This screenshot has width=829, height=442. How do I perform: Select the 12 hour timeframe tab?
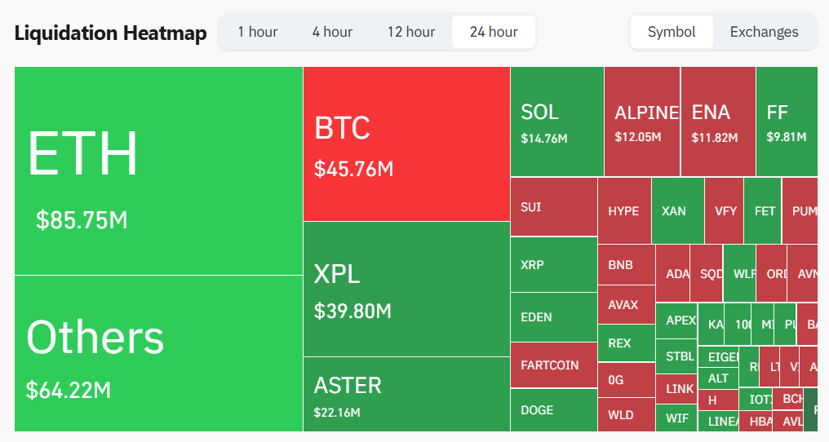[411, 32]
